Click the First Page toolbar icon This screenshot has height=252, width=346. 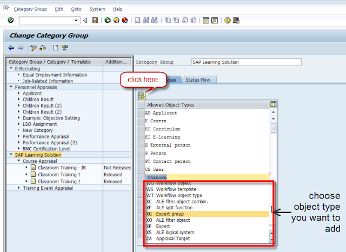click(168, 21)
